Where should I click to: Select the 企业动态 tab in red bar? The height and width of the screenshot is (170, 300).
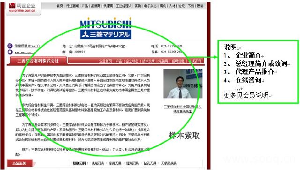(132, 61)
